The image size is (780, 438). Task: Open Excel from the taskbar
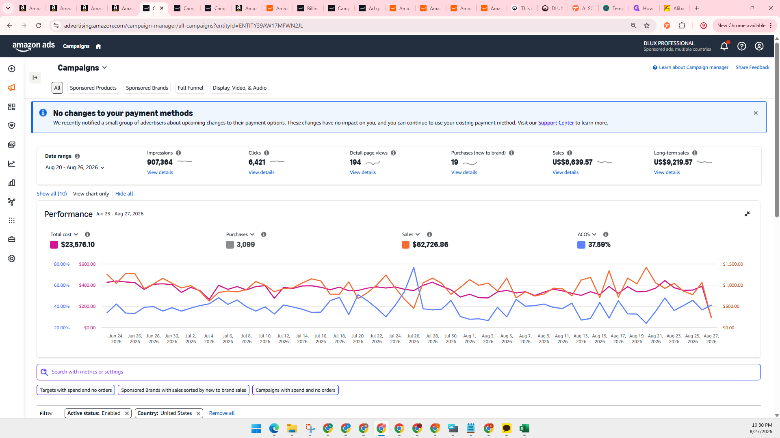[524, 429]
